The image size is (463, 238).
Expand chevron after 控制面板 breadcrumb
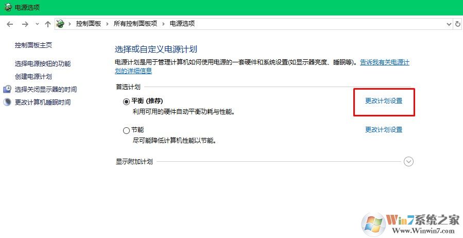click(107, 24)
